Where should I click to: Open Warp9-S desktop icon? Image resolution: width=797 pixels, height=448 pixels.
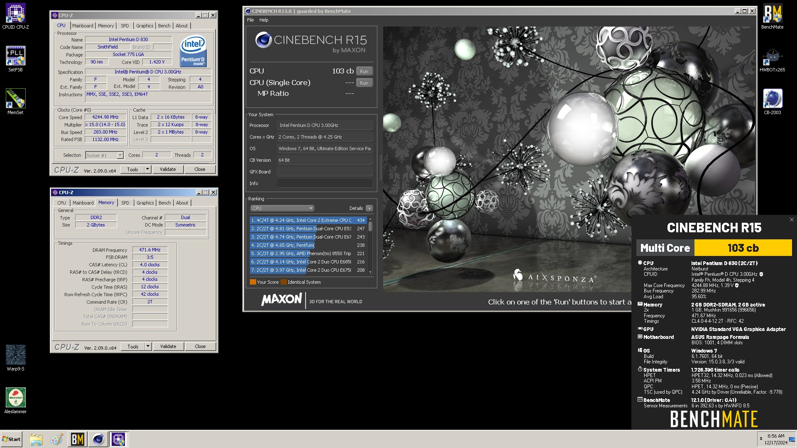[x=15, y=358]
